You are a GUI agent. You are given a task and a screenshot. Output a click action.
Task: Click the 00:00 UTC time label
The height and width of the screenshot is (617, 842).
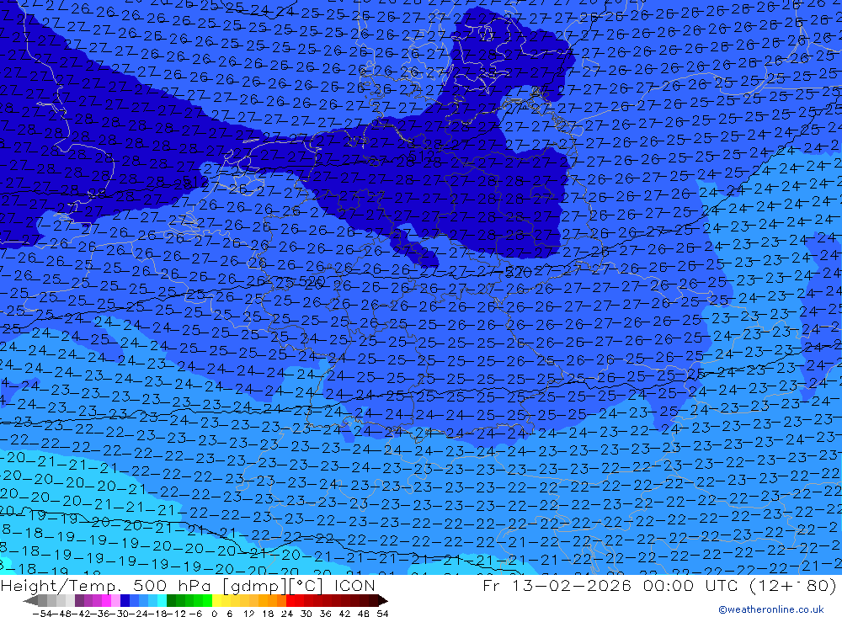689,585
